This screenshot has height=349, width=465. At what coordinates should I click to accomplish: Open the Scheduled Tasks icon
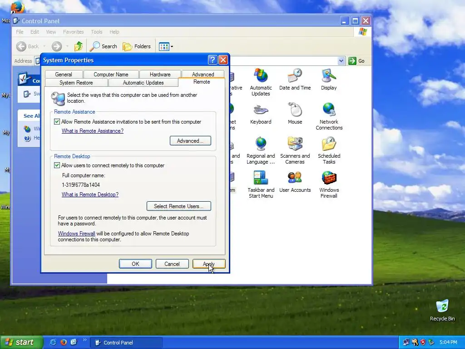coord(329,150)
